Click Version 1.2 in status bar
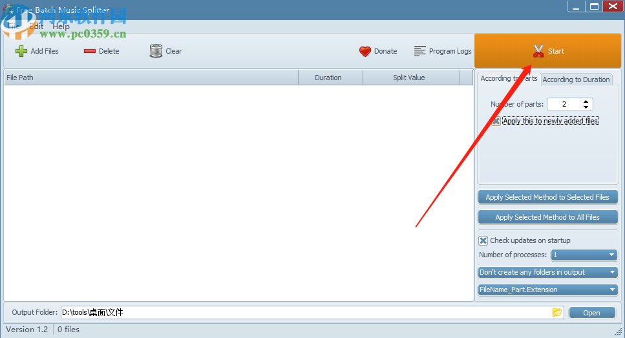 pyautogui.click(x=26, y=329)
